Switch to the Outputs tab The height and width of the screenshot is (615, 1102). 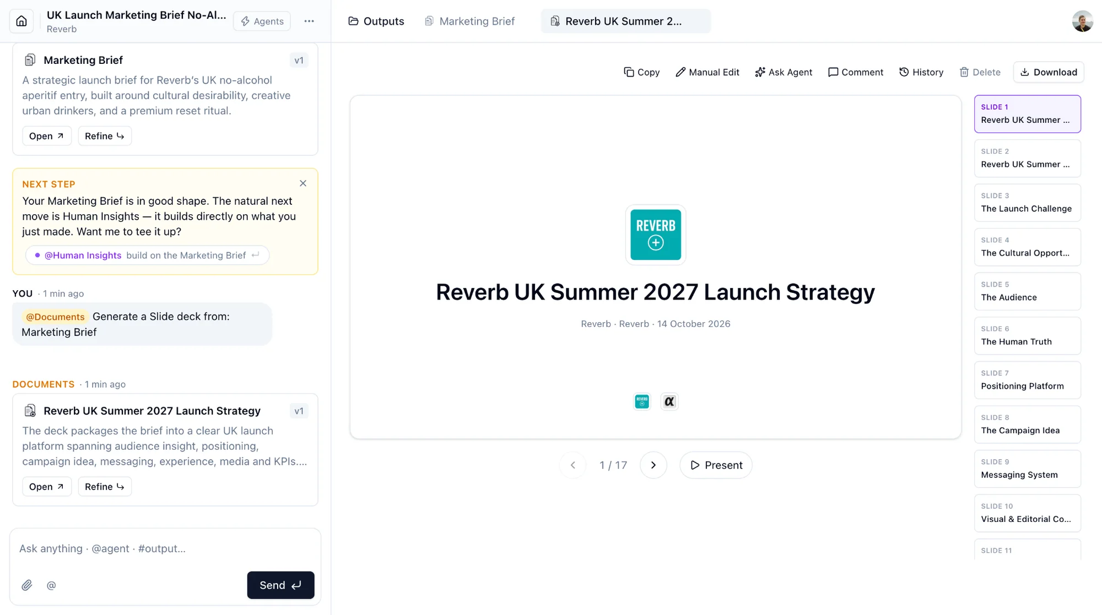pos(376,21)
